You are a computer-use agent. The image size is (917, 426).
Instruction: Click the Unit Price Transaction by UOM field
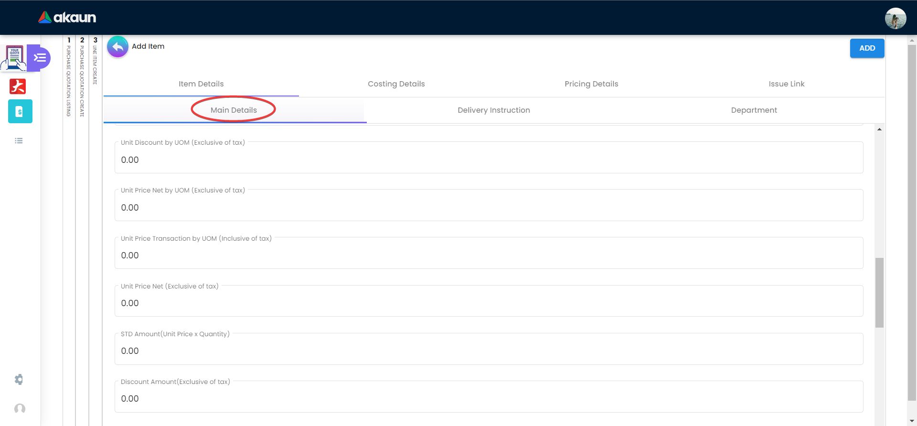click(489, 253)
